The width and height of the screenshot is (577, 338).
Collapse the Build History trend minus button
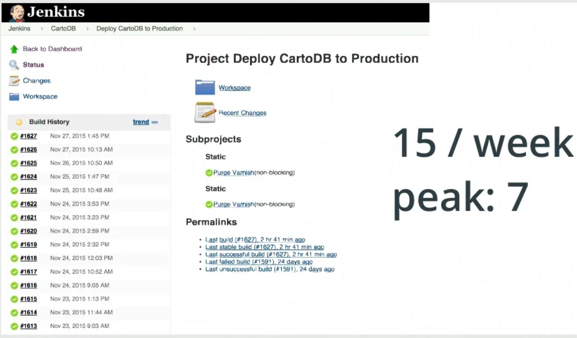point(155,122)
